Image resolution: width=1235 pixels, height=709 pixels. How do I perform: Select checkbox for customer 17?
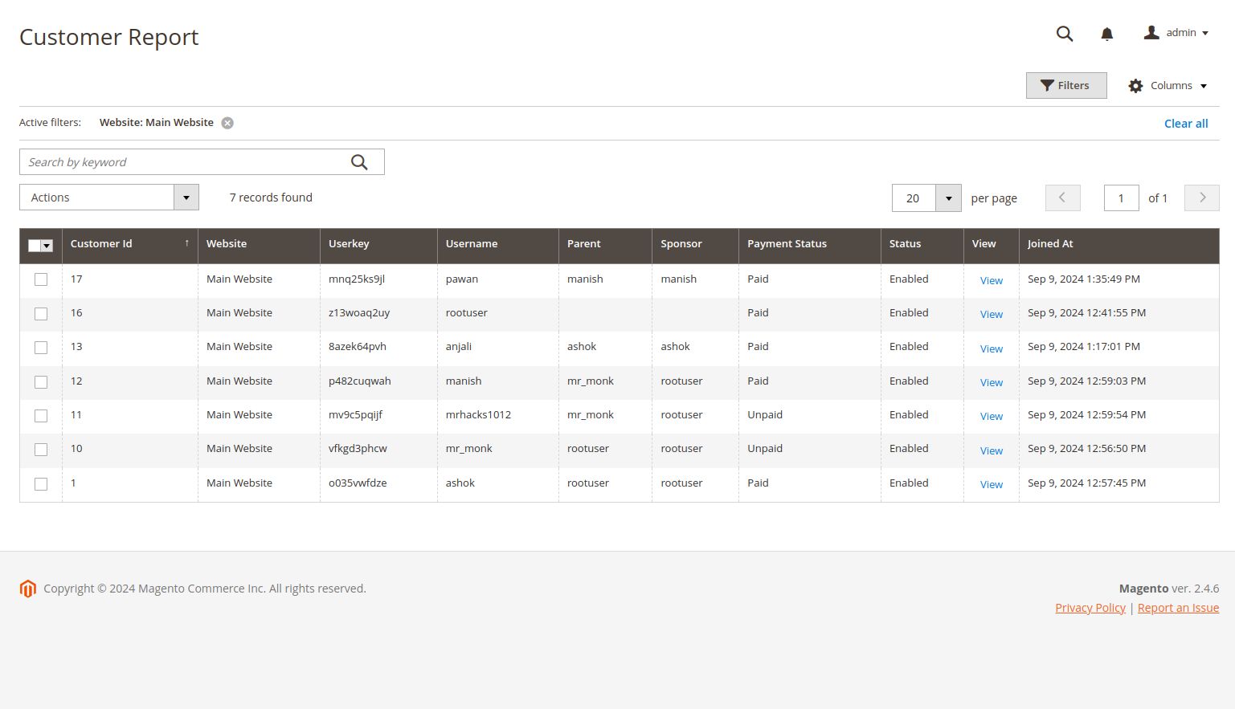[41, 279]
